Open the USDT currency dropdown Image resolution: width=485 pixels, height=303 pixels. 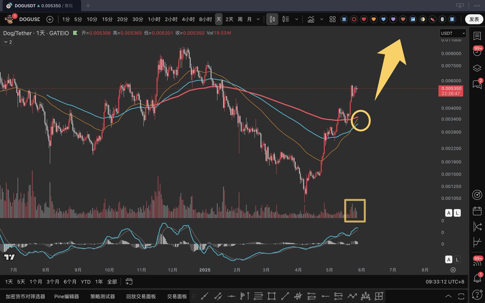[x=453, y=33]
